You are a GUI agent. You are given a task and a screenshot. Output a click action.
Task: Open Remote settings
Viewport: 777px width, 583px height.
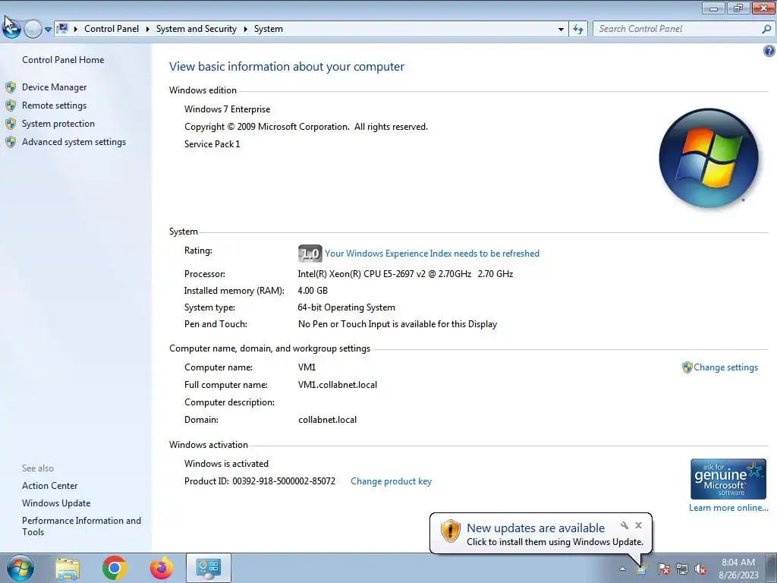[54, 106]
